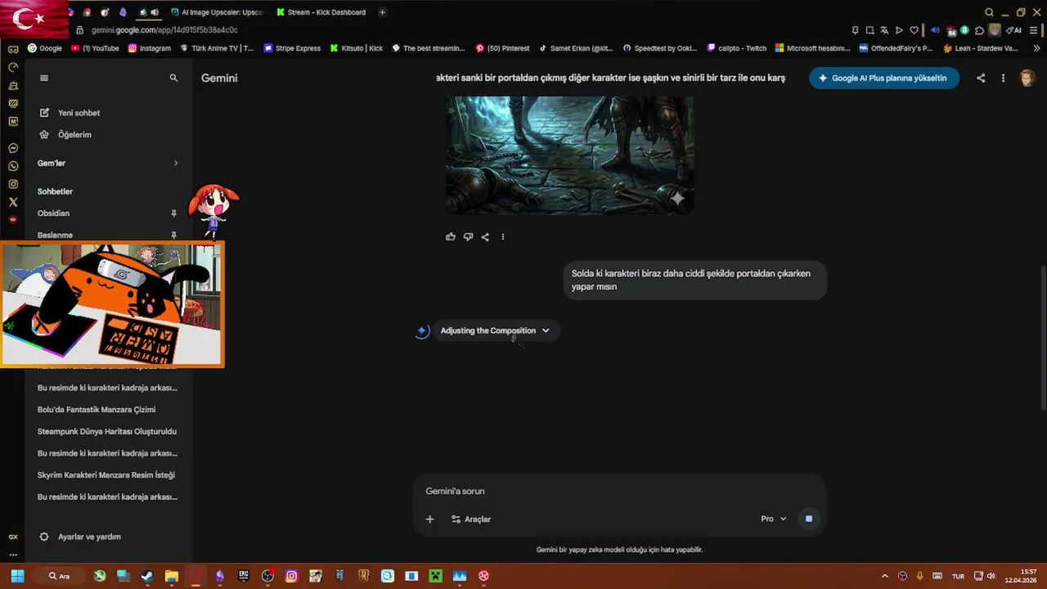Add a file with the plus icon
The width and height of the screenshot is (1047, 589).
pyautogui.click(x=429, y=519)
